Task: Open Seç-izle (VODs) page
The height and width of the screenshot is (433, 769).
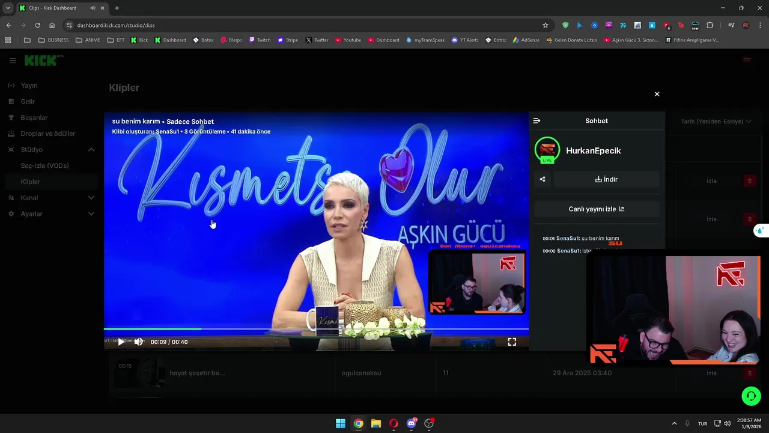Action: [44, 165]
